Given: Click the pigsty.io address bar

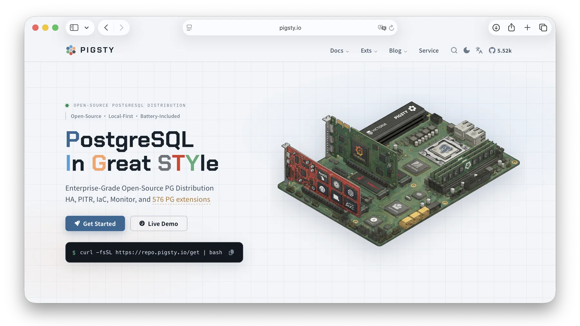Looking at the screenshot, I should (290, 28).
